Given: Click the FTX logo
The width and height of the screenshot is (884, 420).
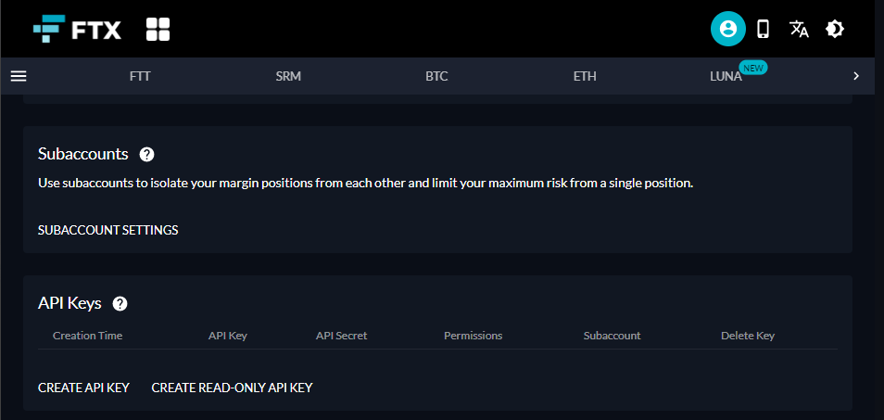Looking at the screenshot, I should click(77, 30).
